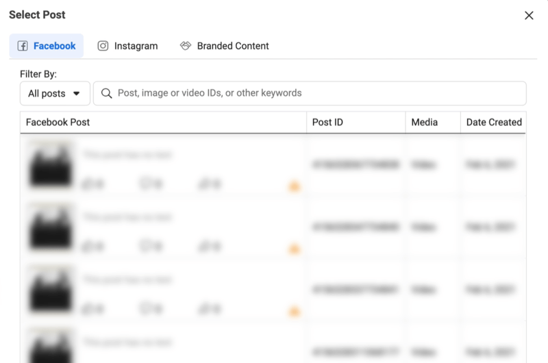Click the Date Created column header
This screenshot has height=363, width=548.
point(494,123)
